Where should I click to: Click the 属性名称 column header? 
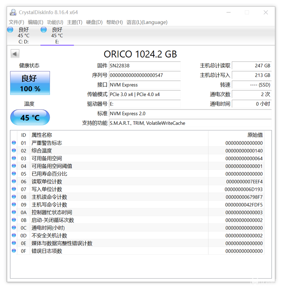tap(119, 135)
